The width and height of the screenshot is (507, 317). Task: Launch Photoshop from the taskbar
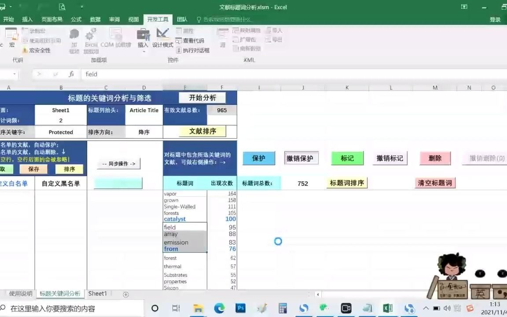[x=240, y=308]
